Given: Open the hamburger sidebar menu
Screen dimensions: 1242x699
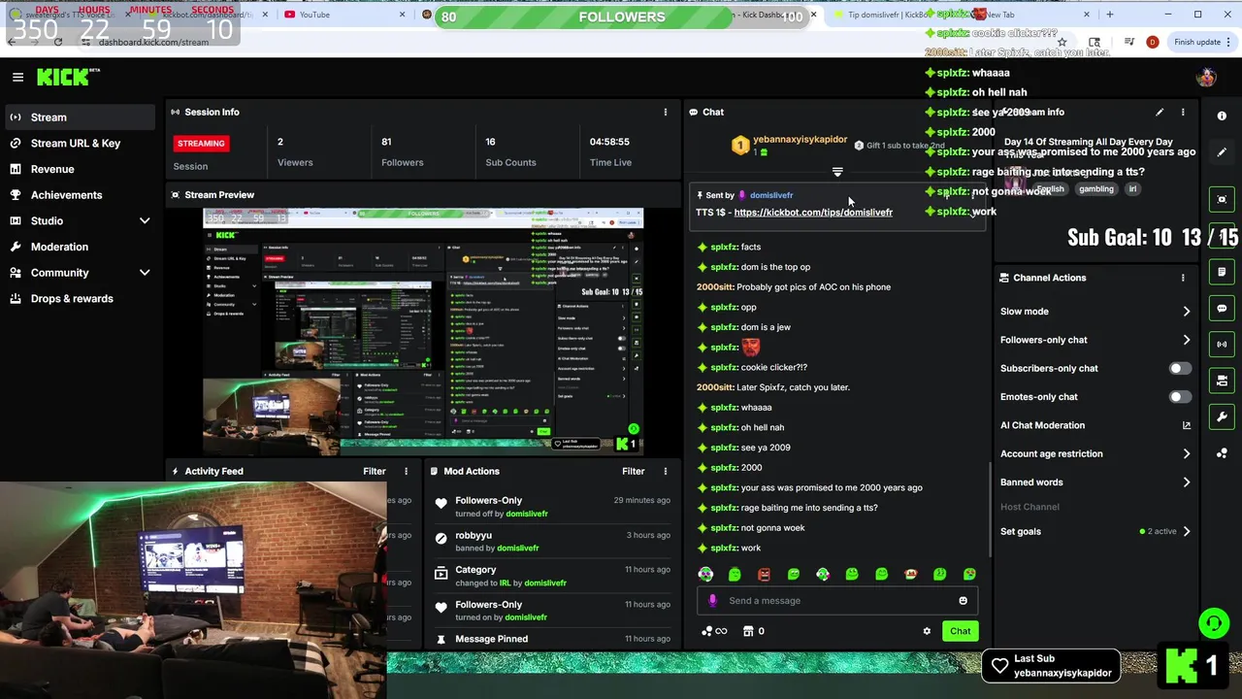Looking at the screenshot, I should coord(17,77).
